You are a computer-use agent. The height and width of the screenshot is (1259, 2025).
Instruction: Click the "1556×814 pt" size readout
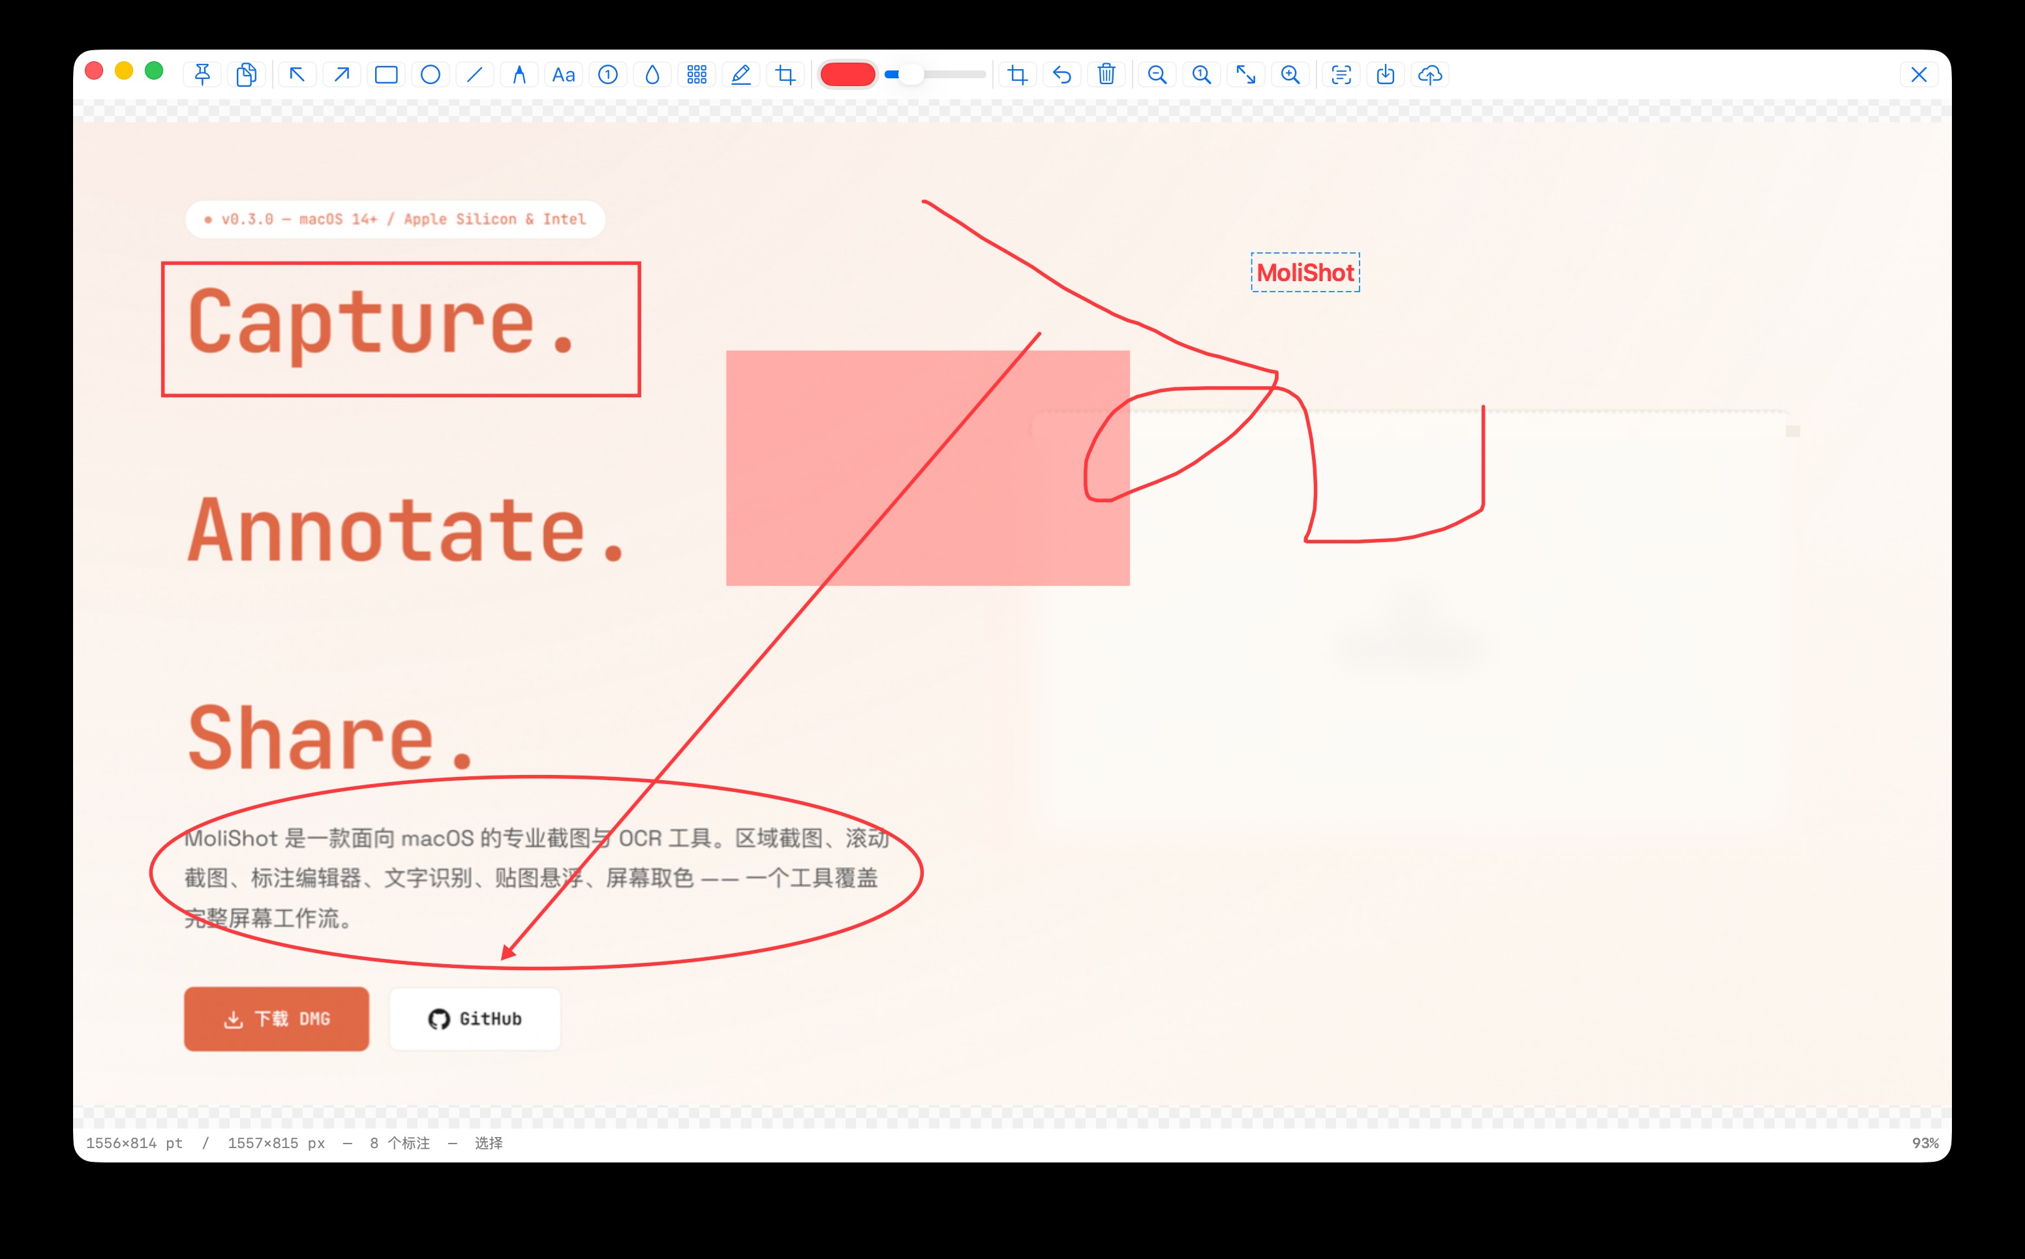[x=135, y=1144]
